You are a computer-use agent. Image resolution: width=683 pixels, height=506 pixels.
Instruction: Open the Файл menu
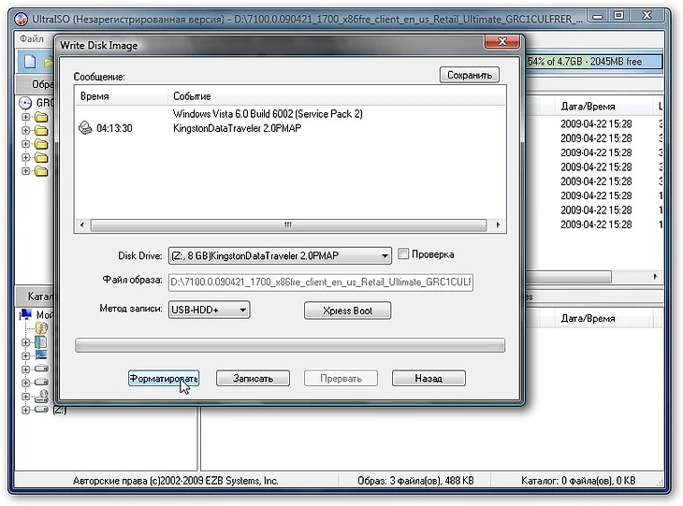point(31,38)
